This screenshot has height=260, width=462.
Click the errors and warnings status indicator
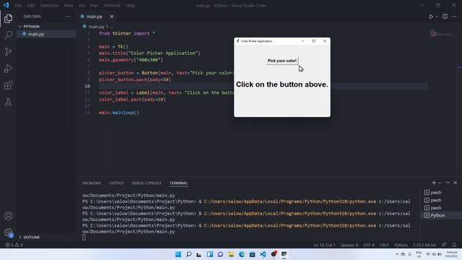click(x=14, y=245)
